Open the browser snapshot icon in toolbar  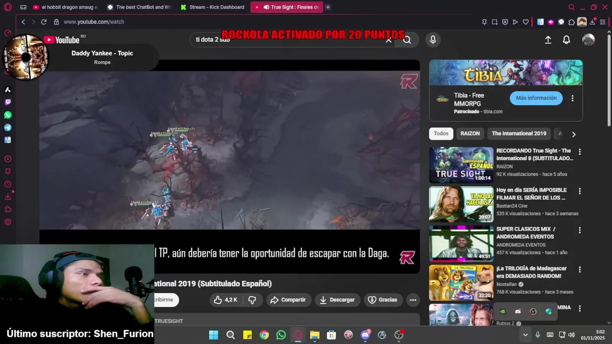click(494, 22)
